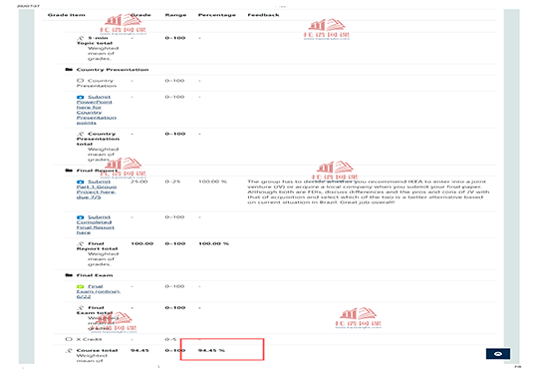Open Submit Completed Final Report link
Image resolution: width=538 pixels, height=373 pixels.
click(96, 225)
